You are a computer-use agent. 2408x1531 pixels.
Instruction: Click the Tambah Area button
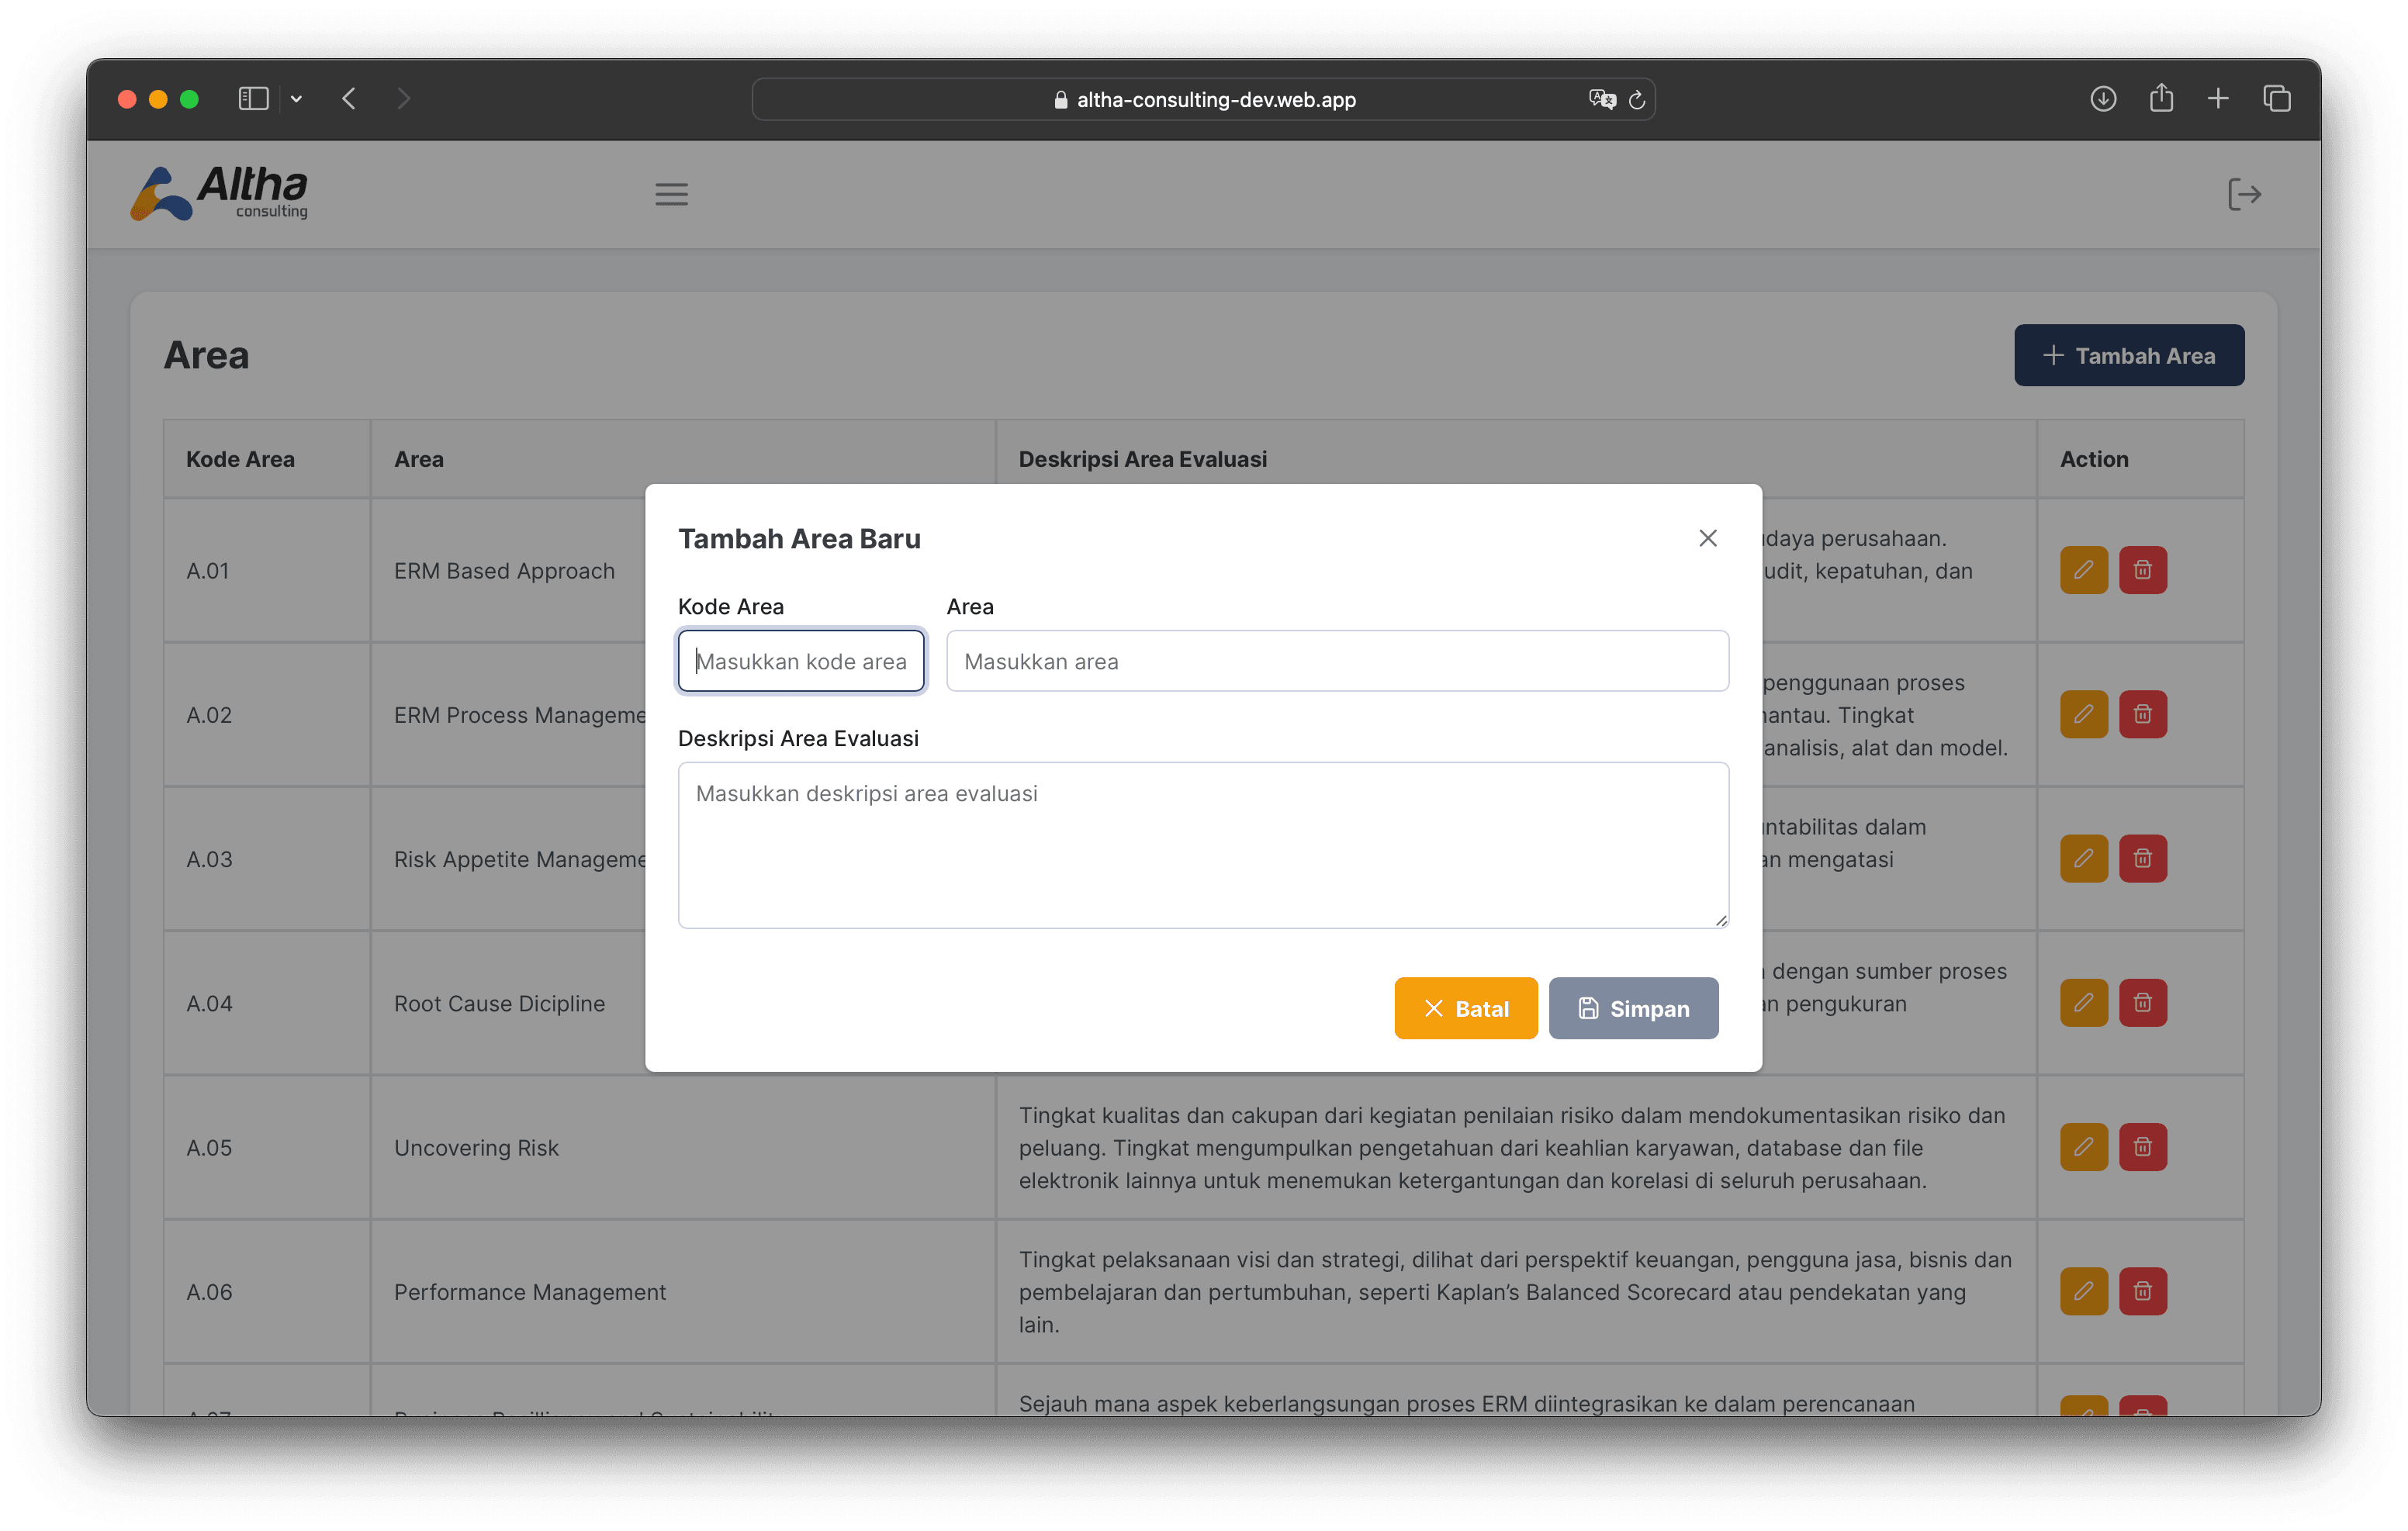[x=2128, y=355]
